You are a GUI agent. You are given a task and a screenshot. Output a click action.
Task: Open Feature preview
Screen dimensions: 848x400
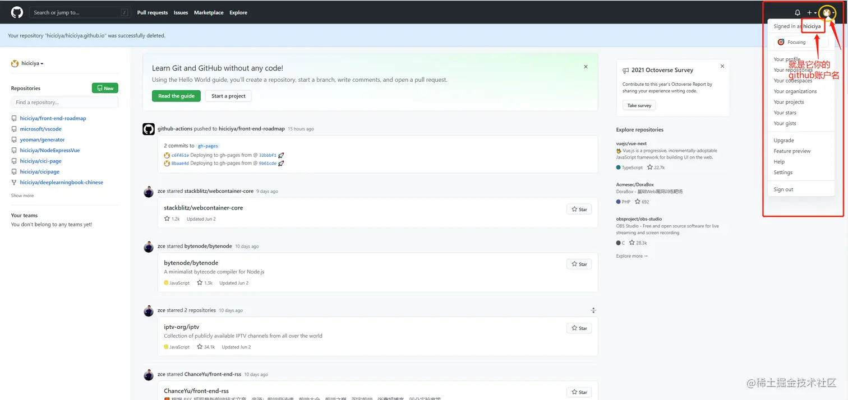(792, 151)
